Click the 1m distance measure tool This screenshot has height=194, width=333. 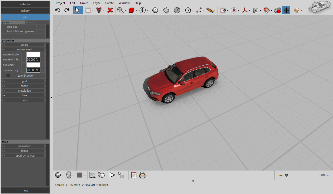(x=199, y=10)
